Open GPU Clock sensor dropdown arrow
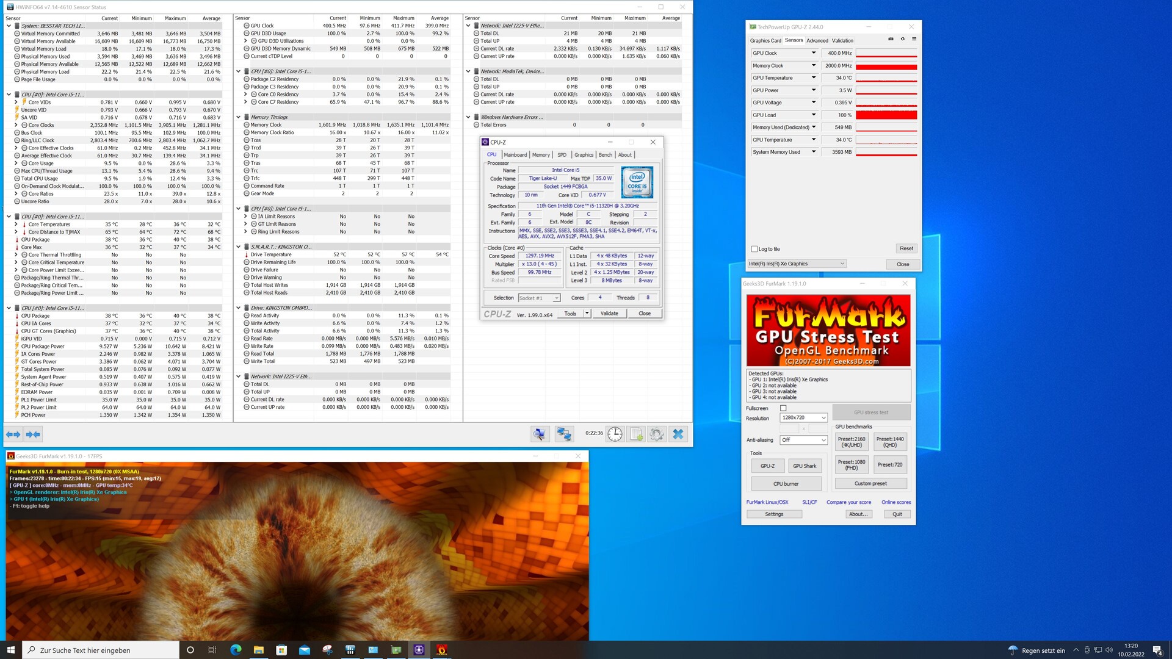 click(813, 53)
